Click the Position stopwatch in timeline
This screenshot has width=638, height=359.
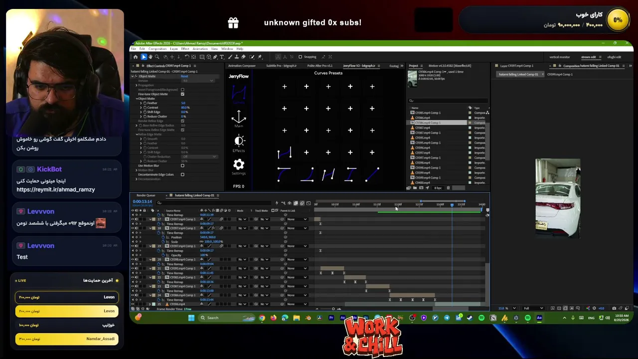click(x=163, y=237)
